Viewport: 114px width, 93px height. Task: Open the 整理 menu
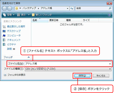click(x=9, y=15)
